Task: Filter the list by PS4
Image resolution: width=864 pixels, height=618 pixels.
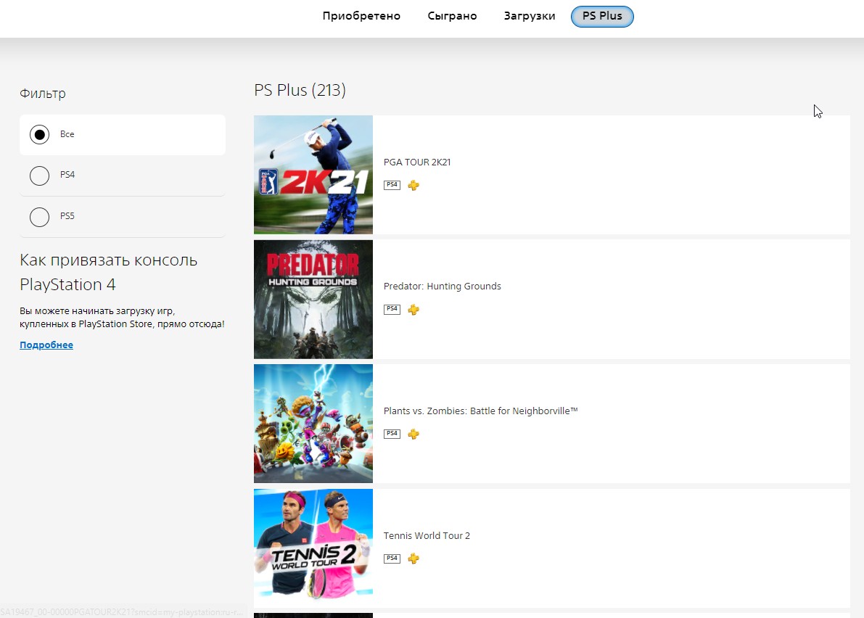Action: click(x=40, y=176)
